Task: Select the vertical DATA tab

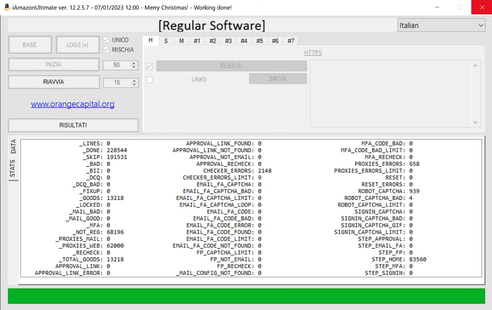Action: 13,146
